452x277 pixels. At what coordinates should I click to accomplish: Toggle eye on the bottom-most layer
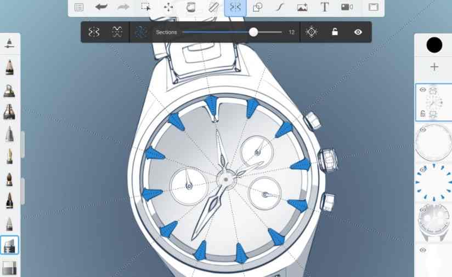click(422, 250)
